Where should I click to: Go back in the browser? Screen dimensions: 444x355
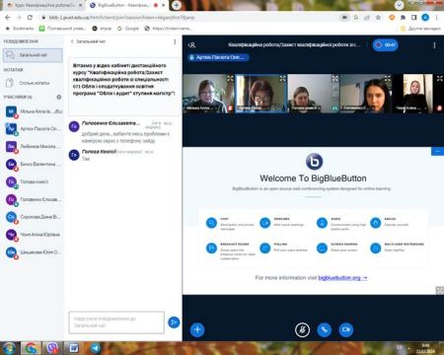click(x=8, y=18)
